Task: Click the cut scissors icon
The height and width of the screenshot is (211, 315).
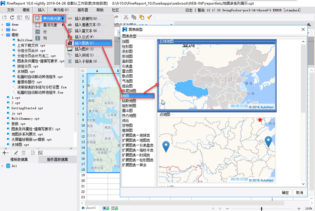Action: [126, 17]
